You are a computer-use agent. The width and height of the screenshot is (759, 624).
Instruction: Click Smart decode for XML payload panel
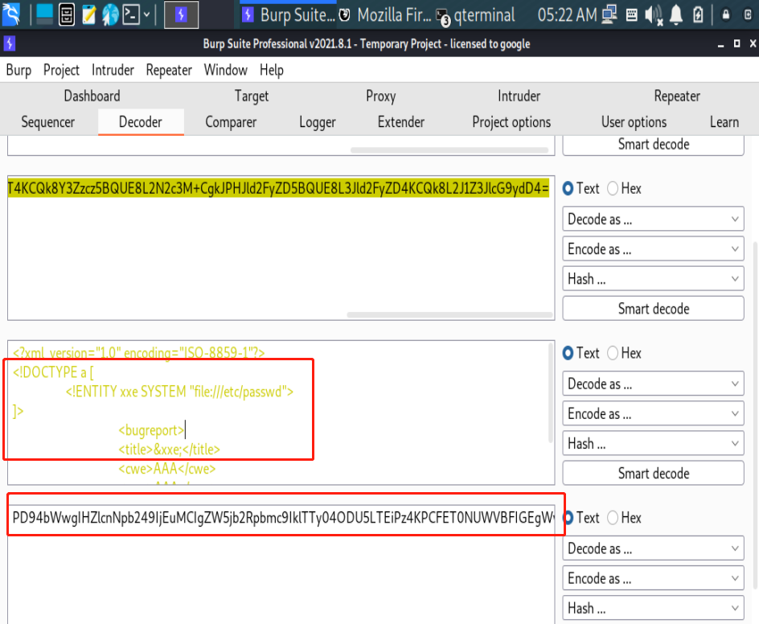click(x=653, y=474)
